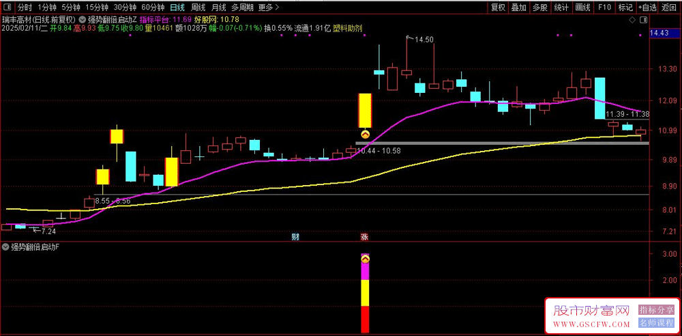Switch to the 15分钟 period tab

(x=97, y=8)
